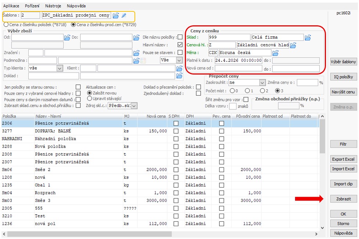The image size is (359, 239).
Task: Open folder lookup for Cenová hl. field
Action: click(x=293, y=45)
